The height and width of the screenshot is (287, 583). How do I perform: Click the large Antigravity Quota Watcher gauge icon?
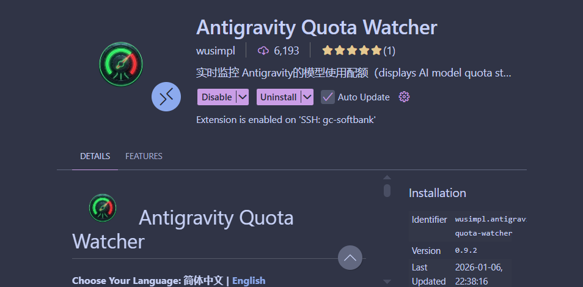[121, 64]
